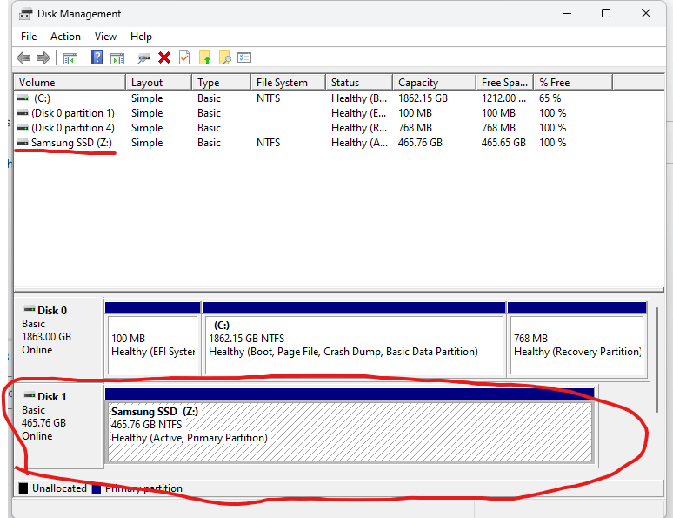
Task: Open the Action menu
Action: 65,37
